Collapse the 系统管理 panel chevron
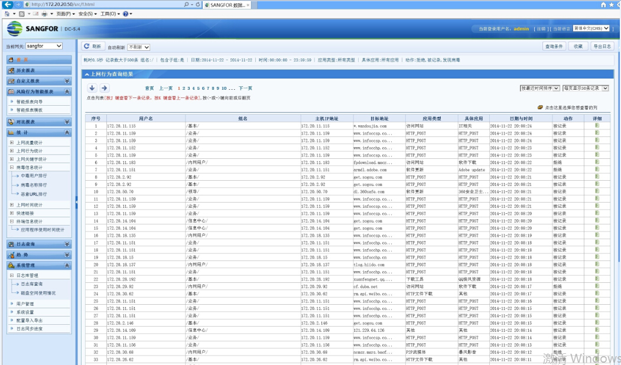This screenshot has height=365, width=621. [67, 265]
